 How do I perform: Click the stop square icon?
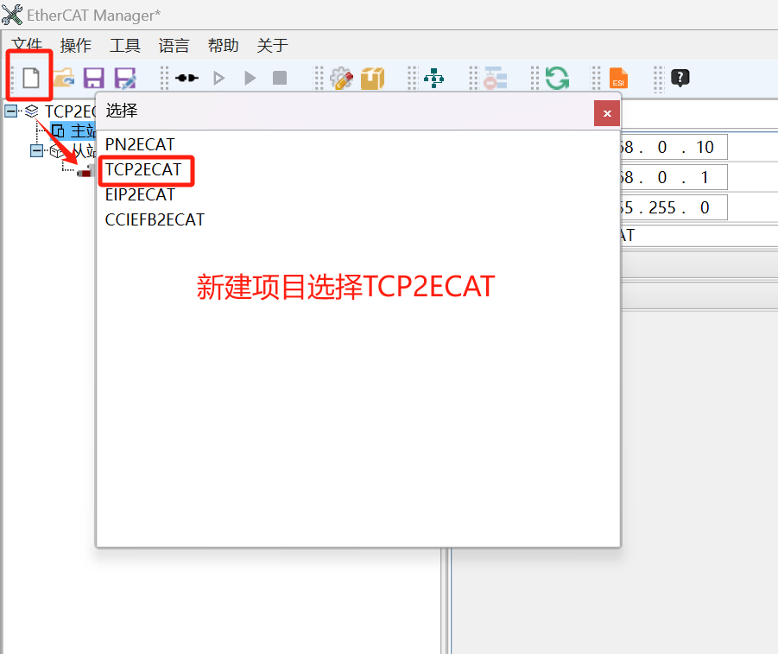pyautogui.click(x=280, y=78)
